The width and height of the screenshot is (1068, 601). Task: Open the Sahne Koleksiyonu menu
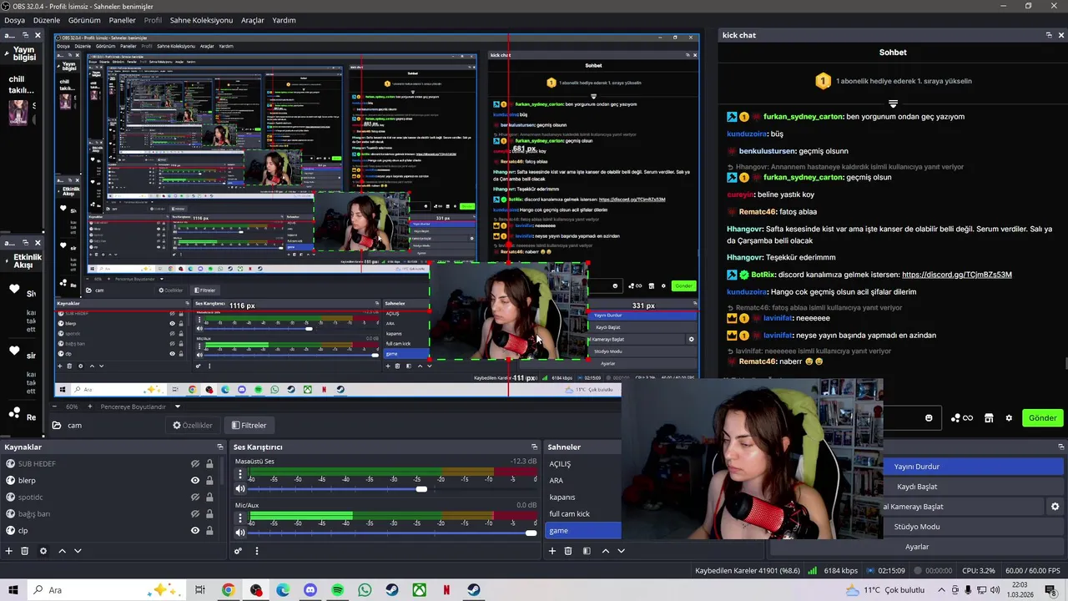tap(201, 20)
